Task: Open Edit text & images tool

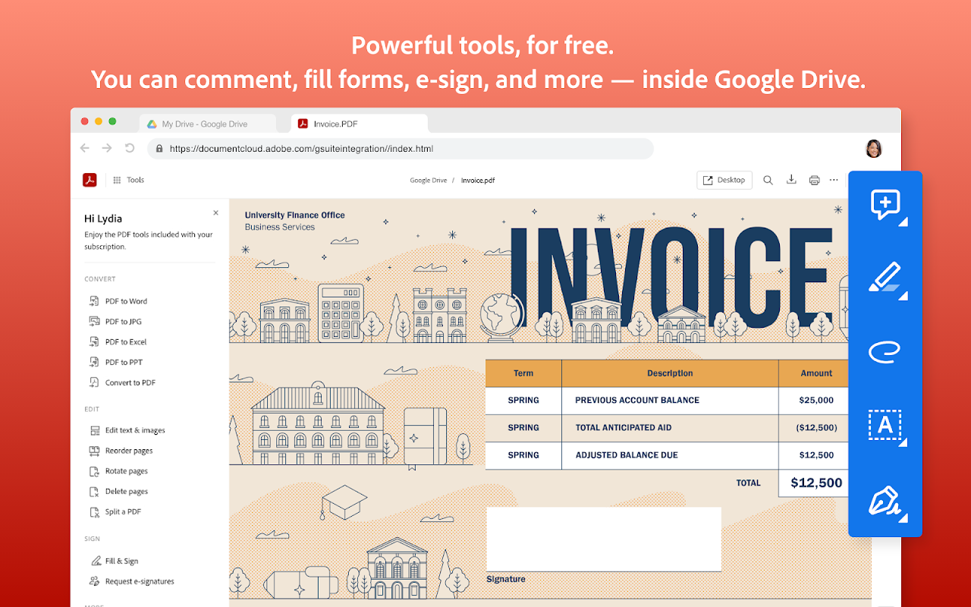Action: (127, 430)
